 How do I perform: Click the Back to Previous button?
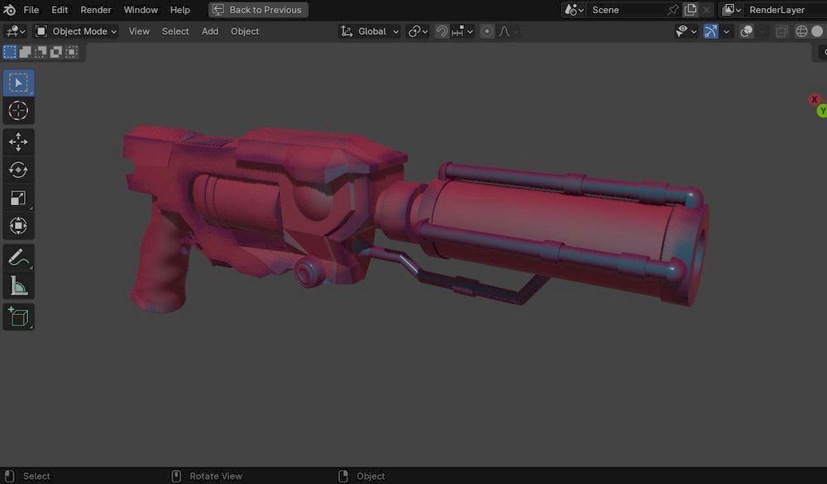click(x=258, y=10)
